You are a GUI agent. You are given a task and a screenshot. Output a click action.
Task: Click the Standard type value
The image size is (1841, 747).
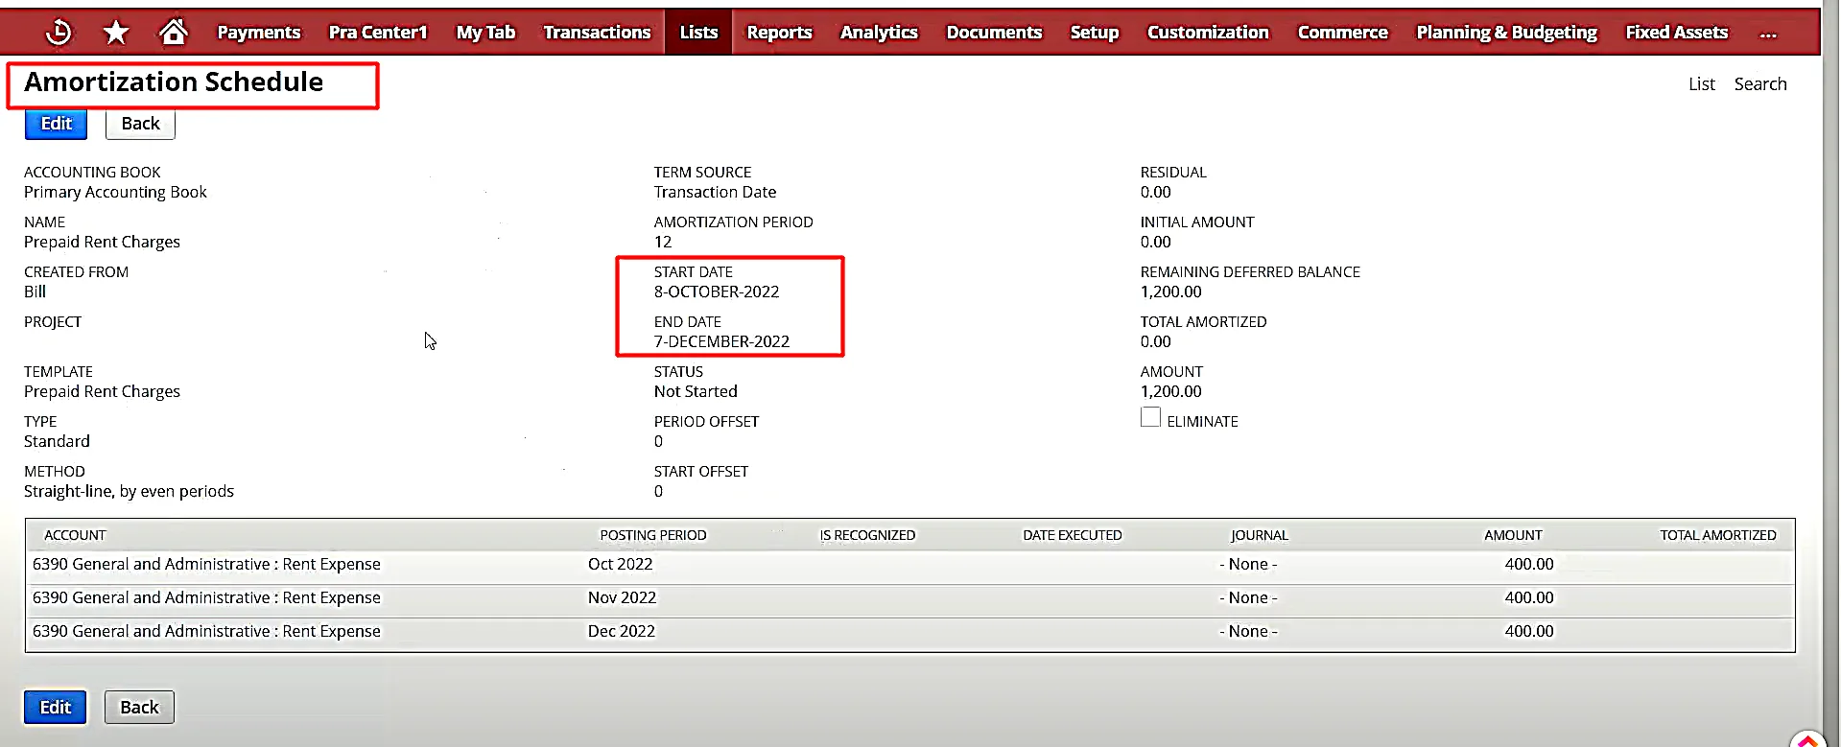57,442
